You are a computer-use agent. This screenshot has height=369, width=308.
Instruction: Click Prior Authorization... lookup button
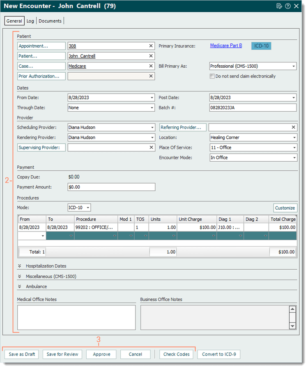[x=41, y=76]
